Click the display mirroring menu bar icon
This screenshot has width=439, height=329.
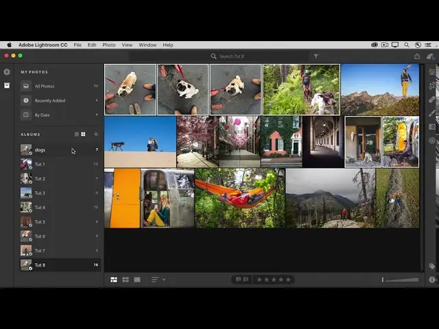395,45
